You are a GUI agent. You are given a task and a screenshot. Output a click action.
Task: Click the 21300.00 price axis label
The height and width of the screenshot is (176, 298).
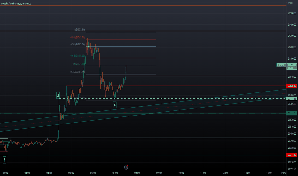pos(292,36)
